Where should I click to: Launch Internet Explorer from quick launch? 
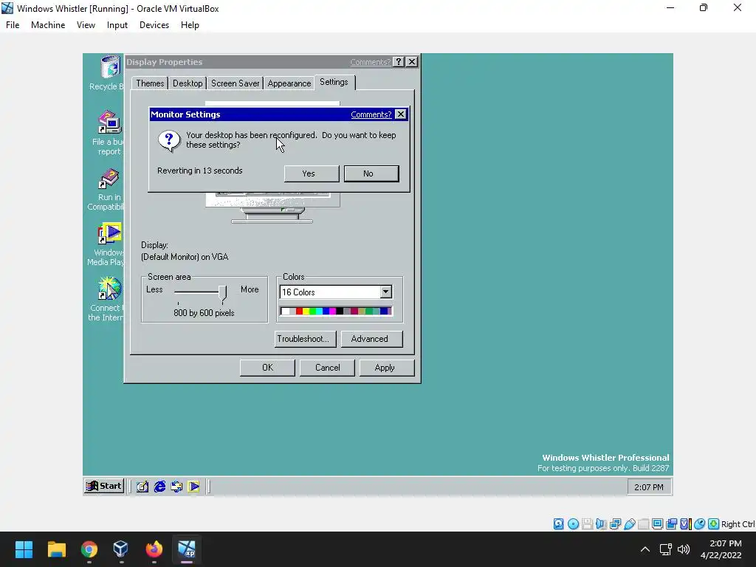pyautogui.click(x=159, y=487)
